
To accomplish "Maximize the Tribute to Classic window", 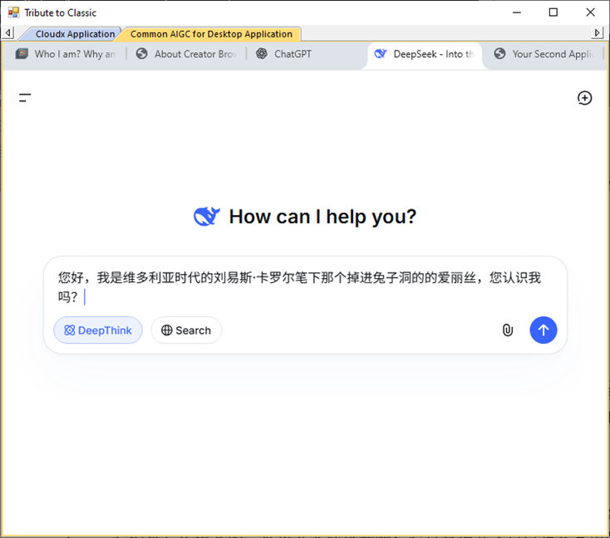I will [x=553, y=12].
